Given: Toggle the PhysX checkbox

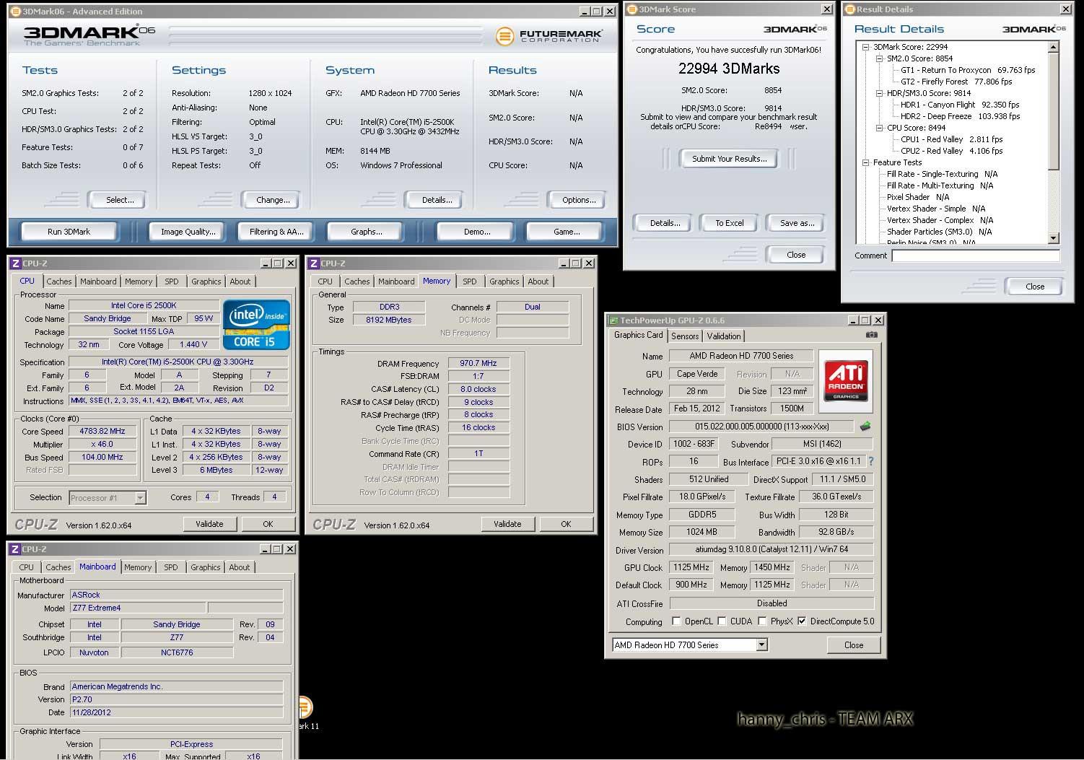Looking at the screenshot, I should pyautogui.click(x=762, y=621).
